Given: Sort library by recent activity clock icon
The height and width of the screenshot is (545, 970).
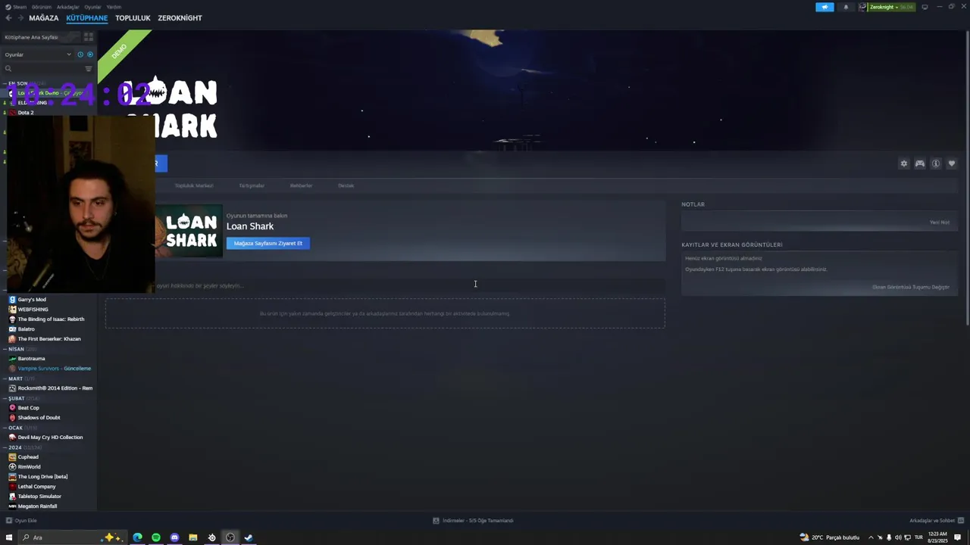Looking at the screenshot, I should (x=80, y=54).
